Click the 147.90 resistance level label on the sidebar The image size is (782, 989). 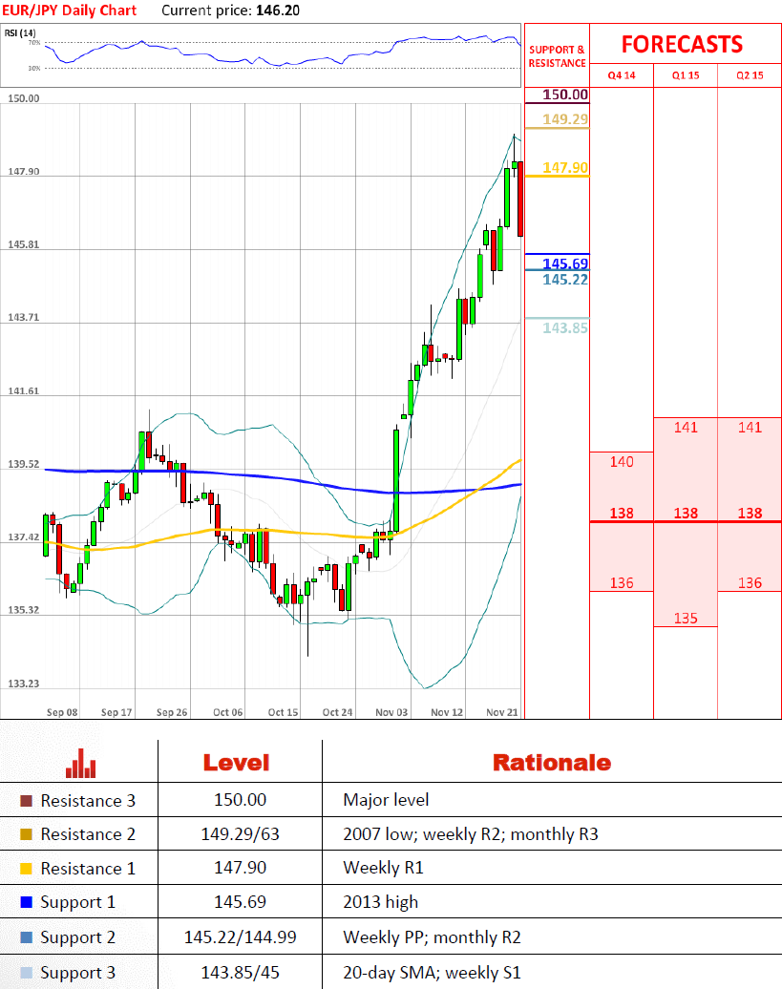coord(565,168)
